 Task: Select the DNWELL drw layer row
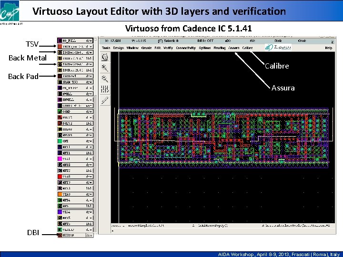75,99
